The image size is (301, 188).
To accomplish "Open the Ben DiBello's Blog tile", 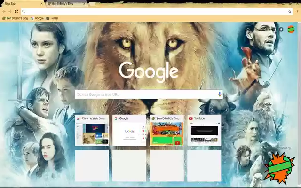I will 166,130.
